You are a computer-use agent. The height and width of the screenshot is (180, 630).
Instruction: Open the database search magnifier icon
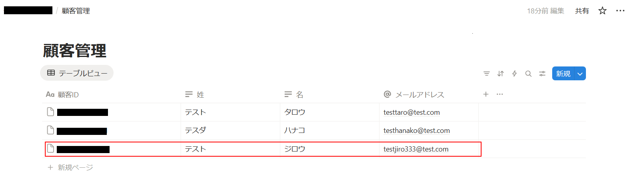coord(528,74)
